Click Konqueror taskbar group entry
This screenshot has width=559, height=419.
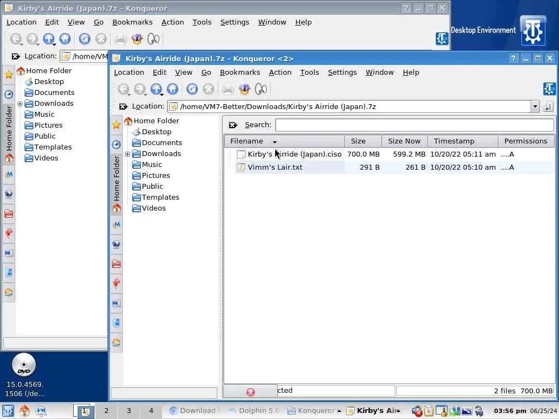tap(314, 410)
